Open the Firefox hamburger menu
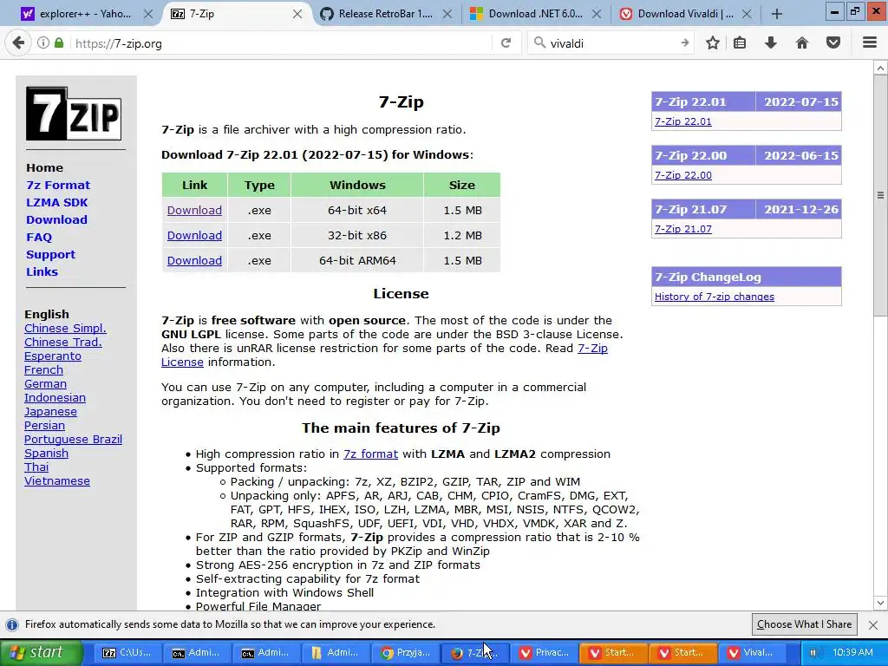The image size is (888, 666). click(870, 42)
